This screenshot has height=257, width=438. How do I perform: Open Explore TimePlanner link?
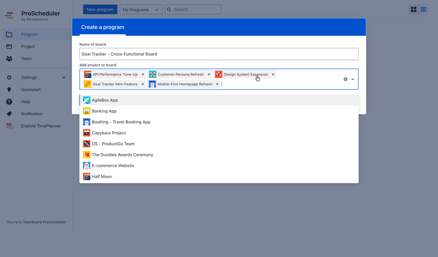point(41,126)
